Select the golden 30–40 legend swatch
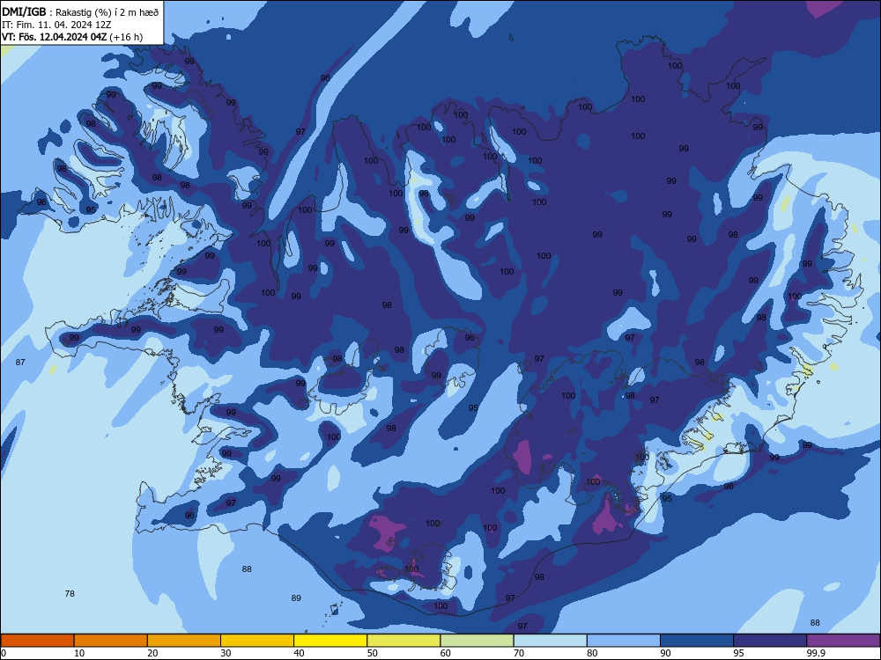 (257, 641)
